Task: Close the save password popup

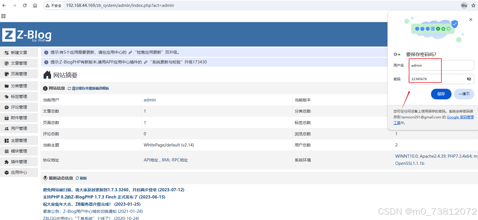Action: tap(471, 20)
